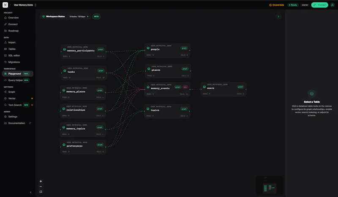Select the preferences table node
Image resolution: width=338 pixels, height=197 pixels.
click(x=83, y=147)
